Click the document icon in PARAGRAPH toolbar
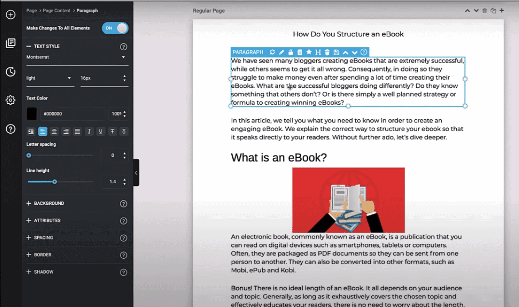This screenshot has height=307, width=519. click(300, 52)
